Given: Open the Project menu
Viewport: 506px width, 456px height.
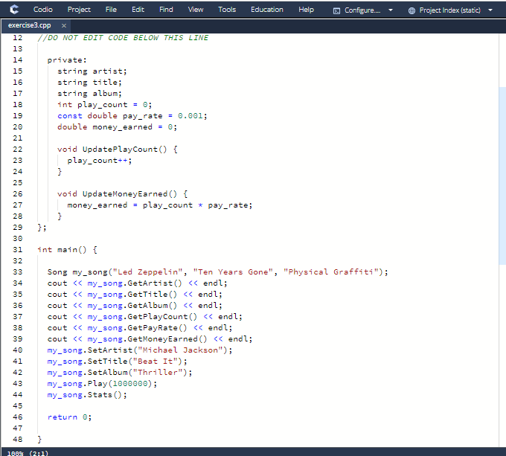Looking at the screenshot, I should click(79, 10).
